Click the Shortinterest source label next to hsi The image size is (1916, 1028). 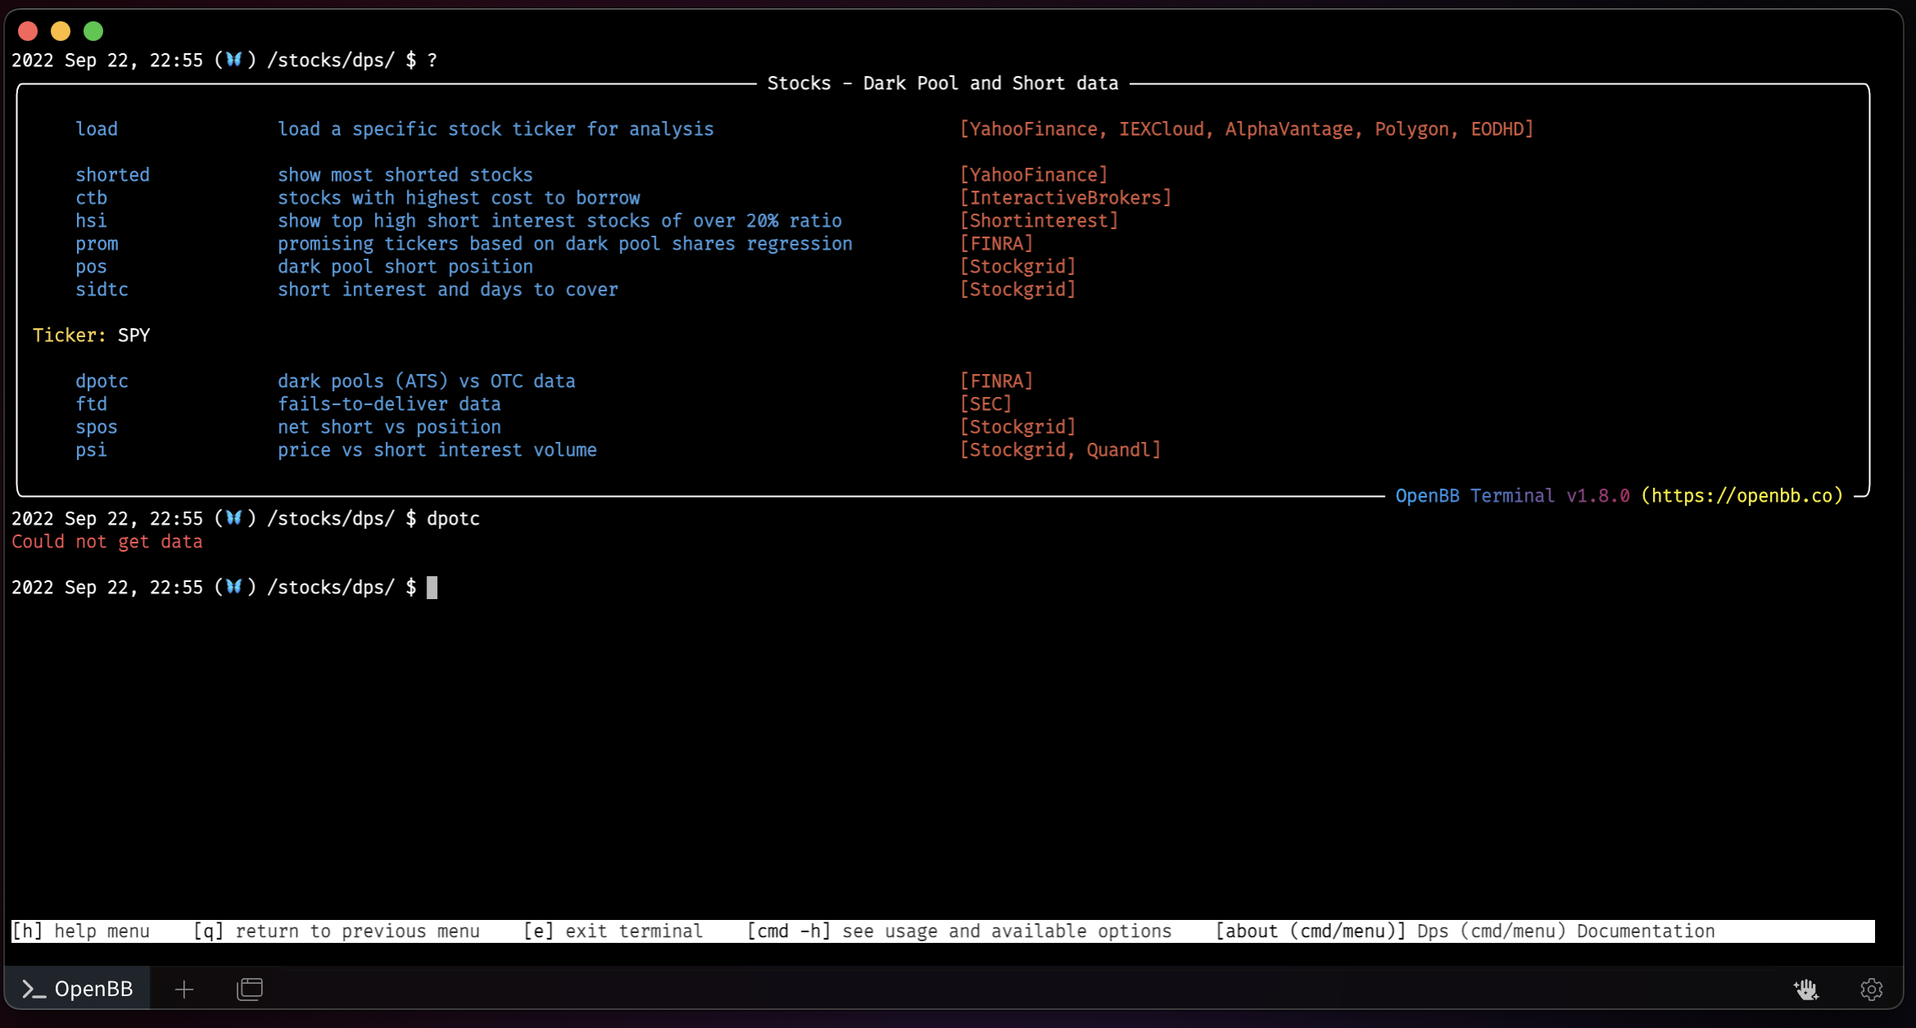[x=1039, y=220]
